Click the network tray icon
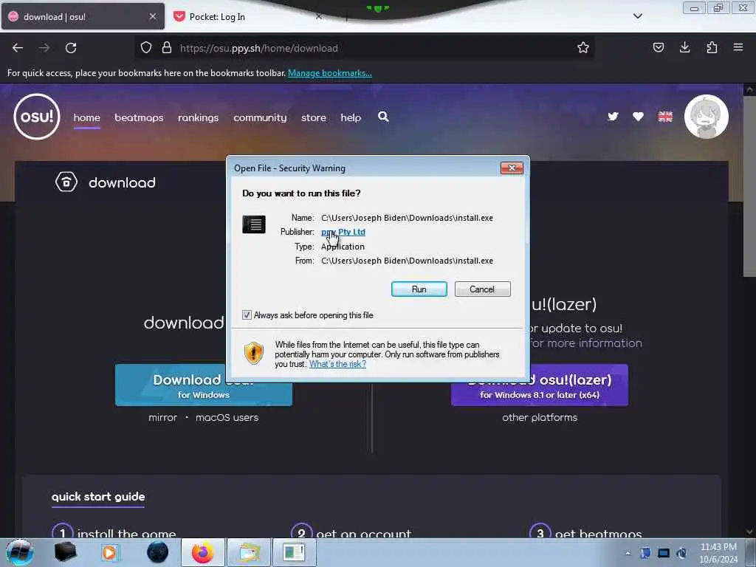 pos(664,553)
